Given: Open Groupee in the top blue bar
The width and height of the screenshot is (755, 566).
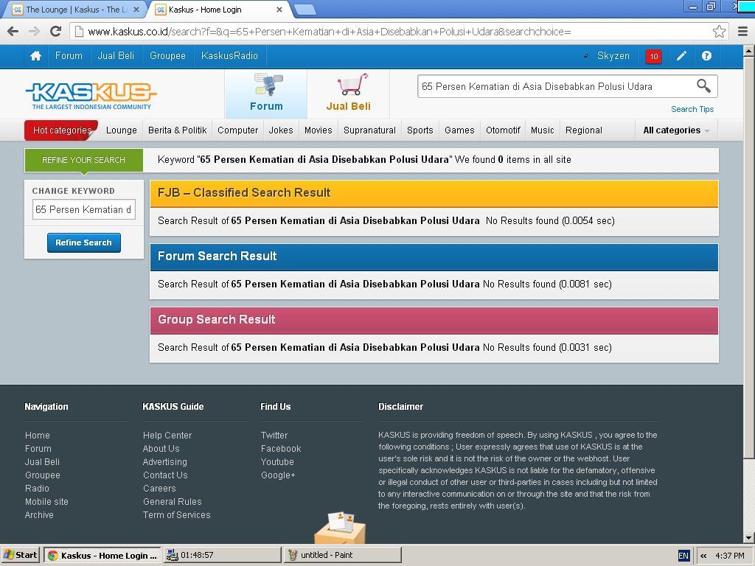Looking at the screenshot, I should pyautogui.click(x=167, y=56).
